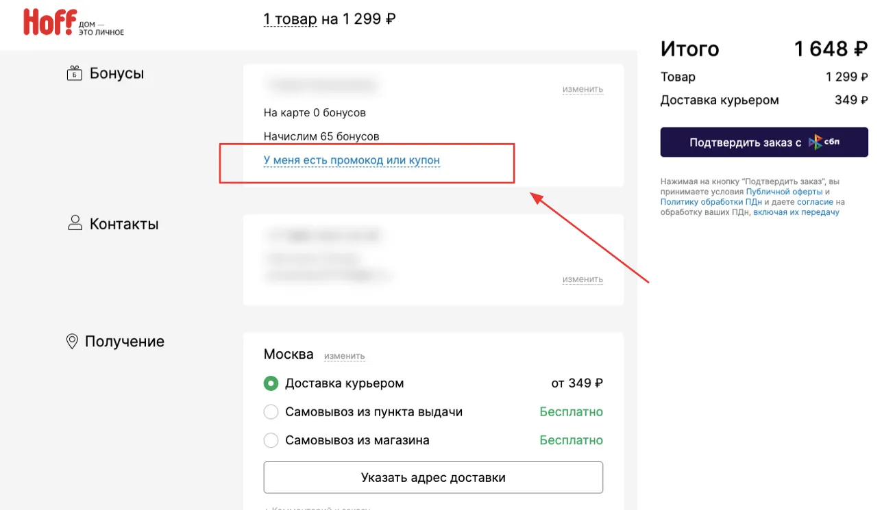This screenshot has height=510, width=895.
Task: Click the location pin icon beside Получение
Action: coord(72,342)
